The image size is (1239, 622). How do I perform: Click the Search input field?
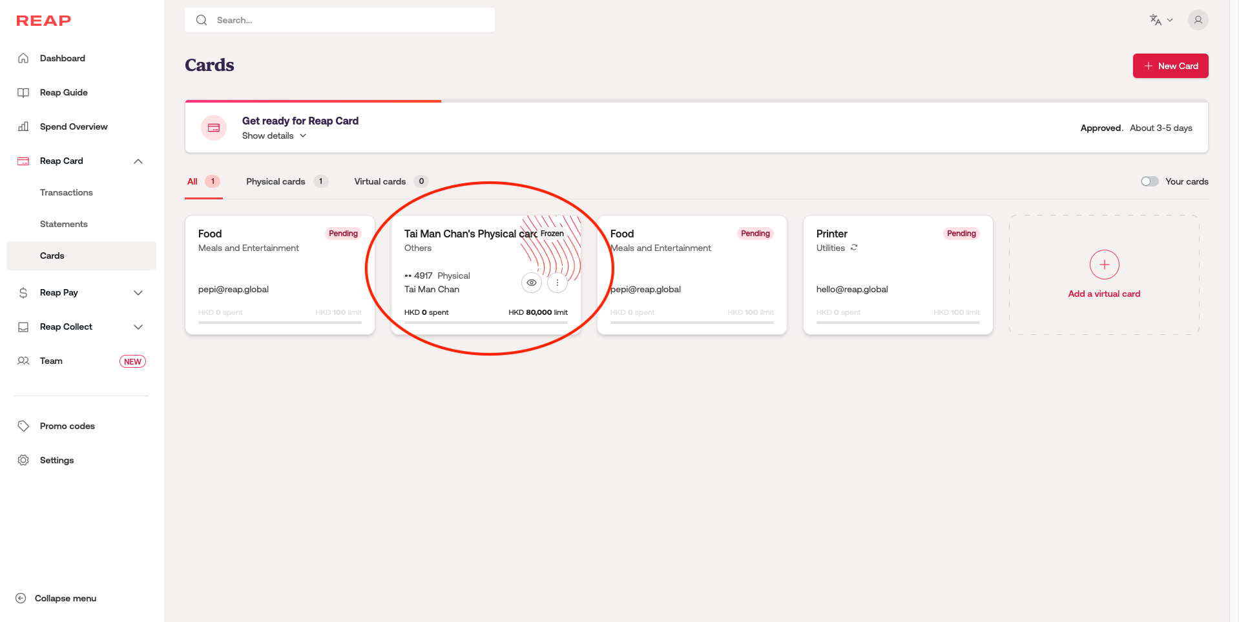click(349, 20)
